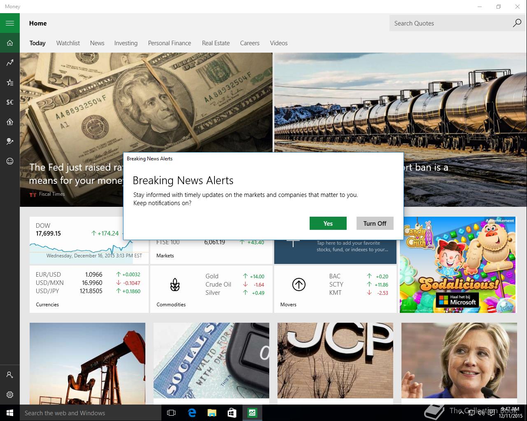Open the Social Security card article thumbnail

[211, 360]
